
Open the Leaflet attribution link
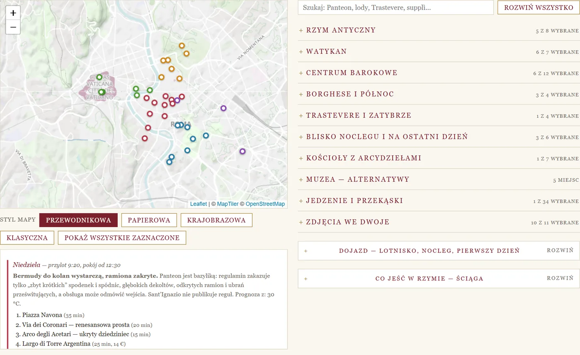[198, 204]
